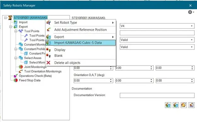Open the Export submenu in the context menu
Screen dimensions: 197x122
pyautogui.click(x=81, y=37)
